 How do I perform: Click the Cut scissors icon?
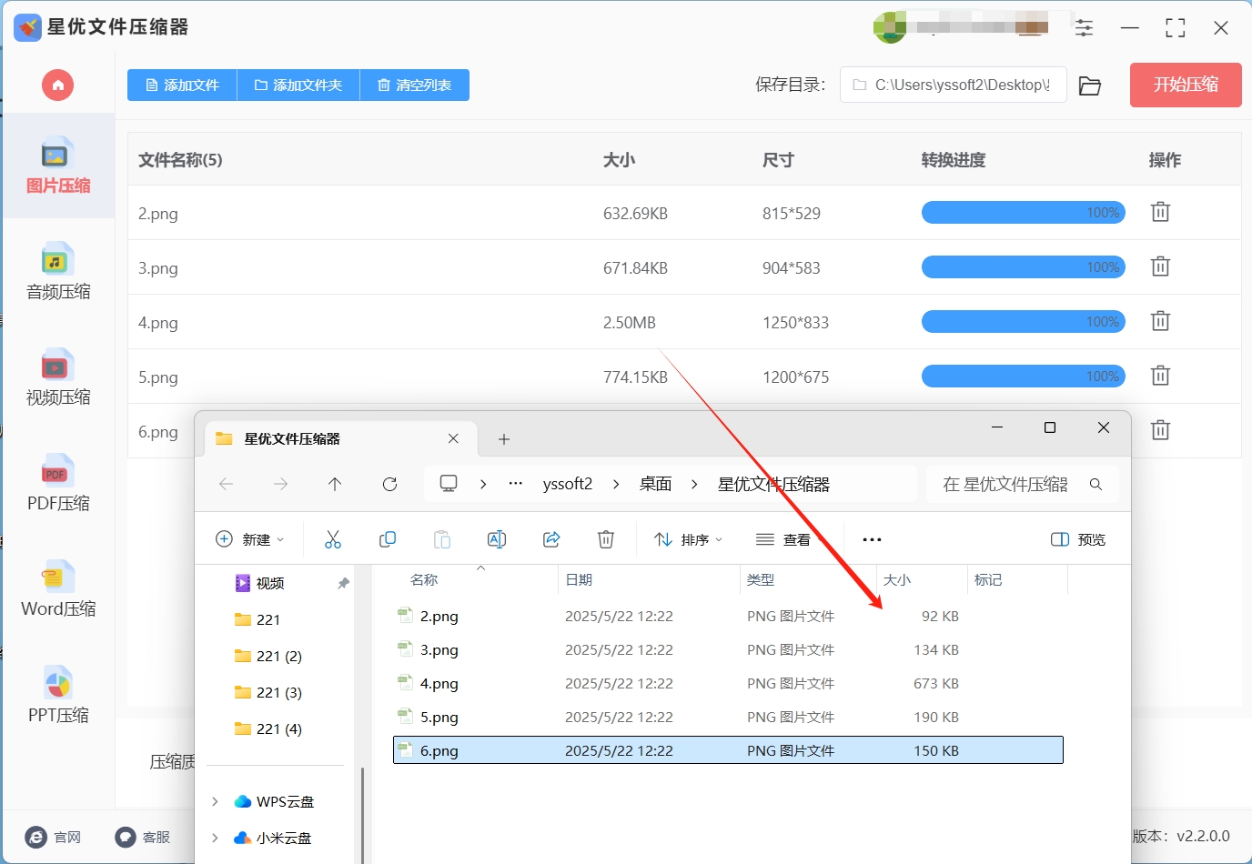click(333, 539)
